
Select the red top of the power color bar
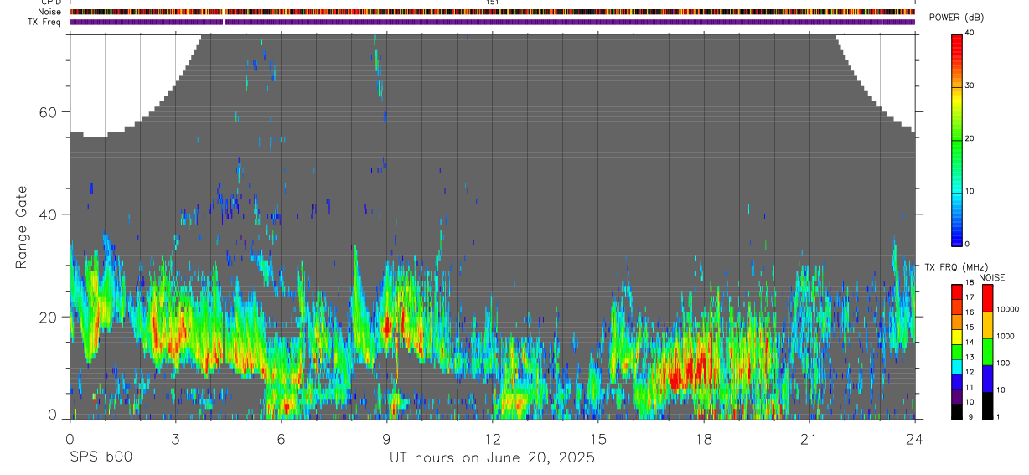pos(956,39)
